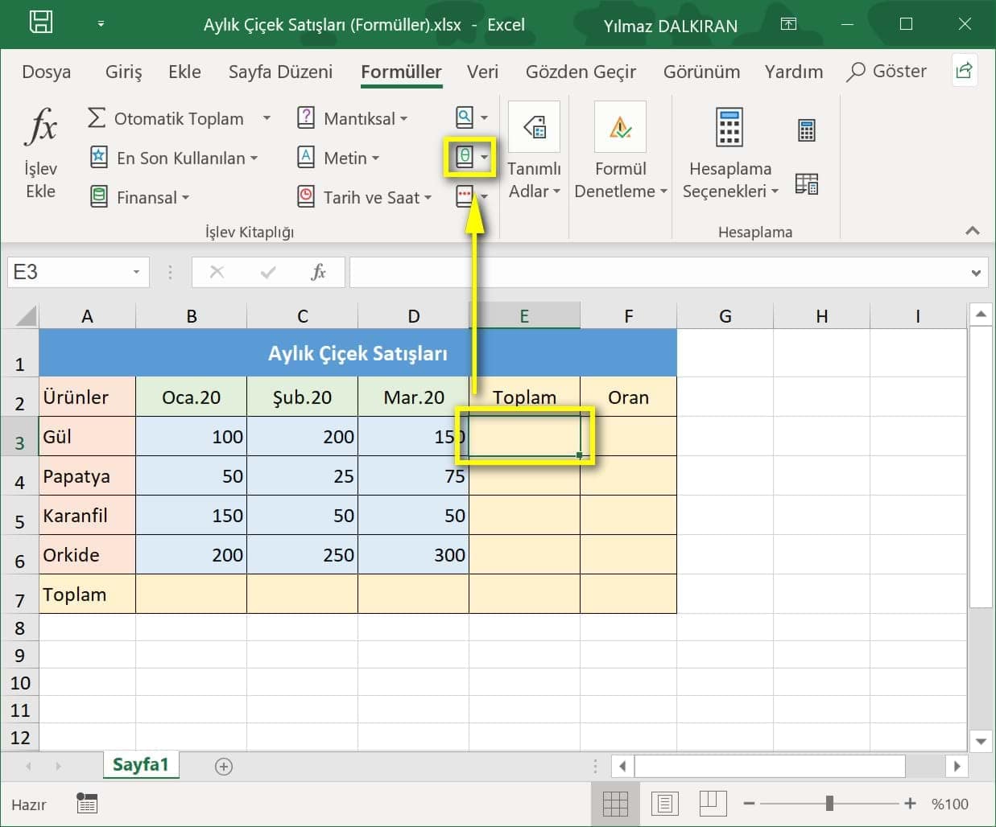This screenshot has width=996, height=827.
Task: Click the Şimdi Hesapla calculator icon
Action: (x=806, y=129)
